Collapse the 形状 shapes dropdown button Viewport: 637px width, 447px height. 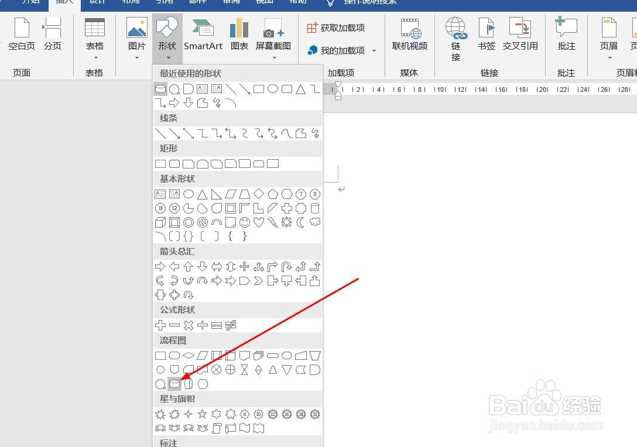point(167,39)
